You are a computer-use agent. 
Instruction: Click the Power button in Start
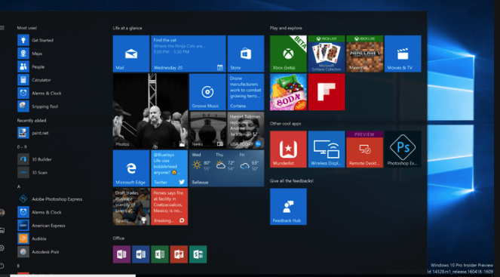[2, 266]
